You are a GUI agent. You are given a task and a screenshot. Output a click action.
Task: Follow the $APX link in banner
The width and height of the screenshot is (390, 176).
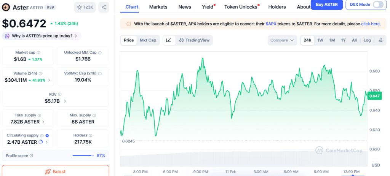271,24
